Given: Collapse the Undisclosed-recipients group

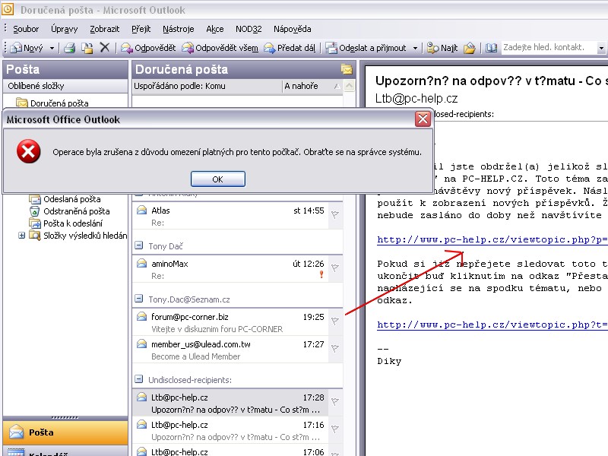Looking at the screenshot, I should tap(138, 379).
